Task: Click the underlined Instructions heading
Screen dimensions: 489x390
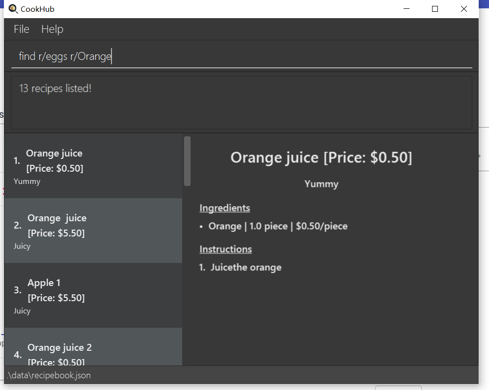Action: pyautogui.click(x=225, y=249)
